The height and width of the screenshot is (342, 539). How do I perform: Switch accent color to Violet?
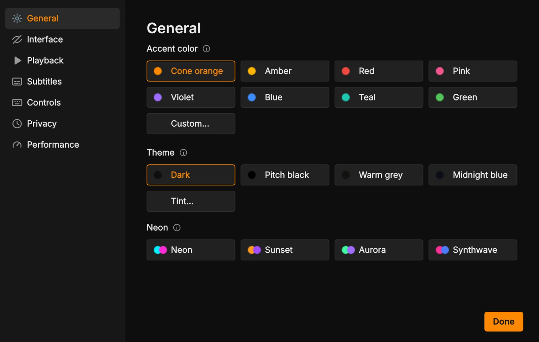click(x=191, y=97)
